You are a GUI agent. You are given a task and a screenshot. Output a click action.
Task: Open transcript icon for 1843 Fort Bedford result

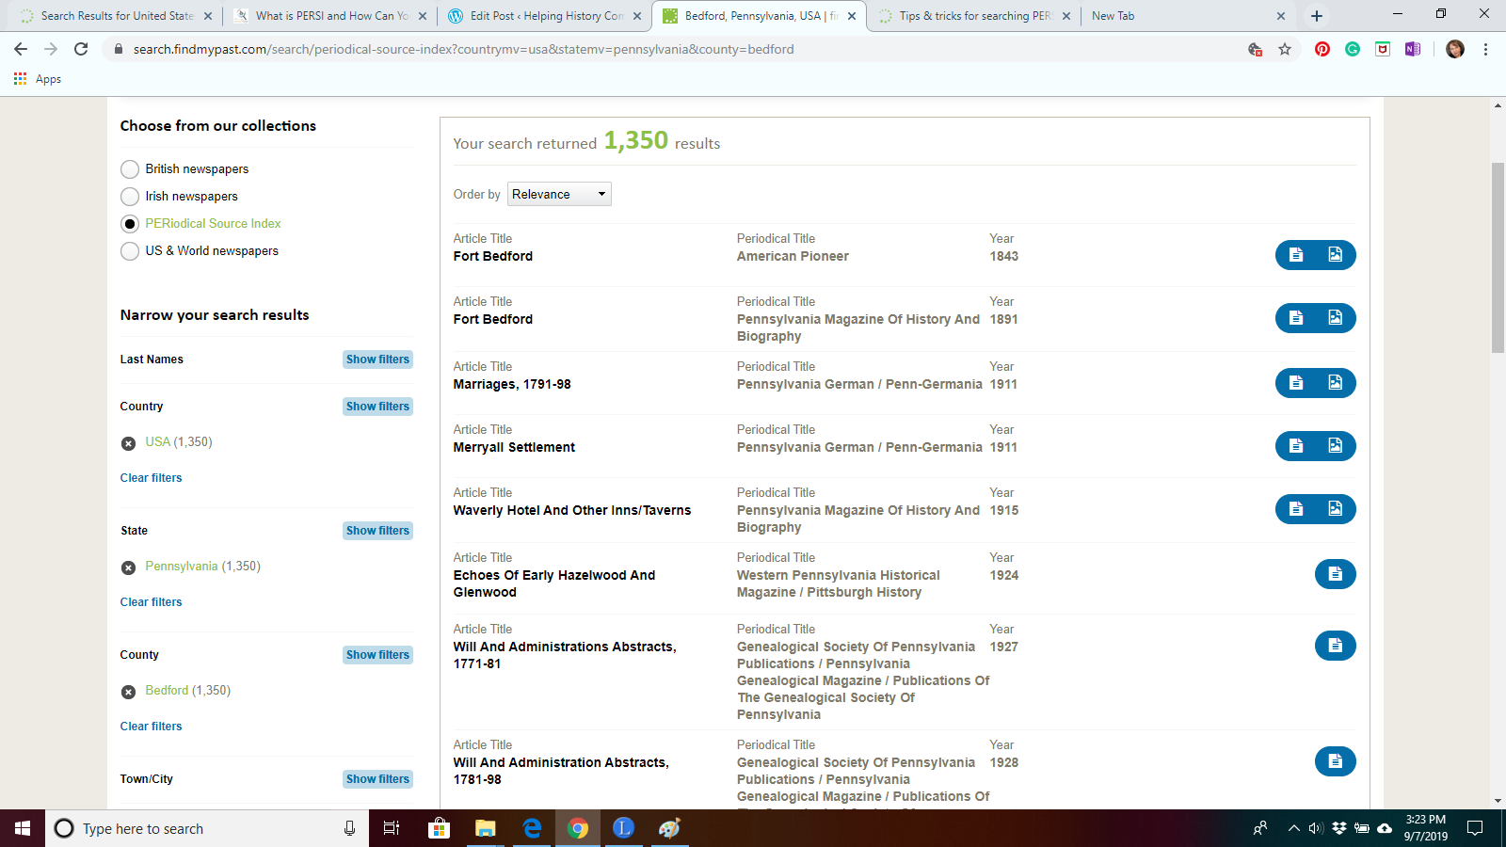(x=1296, y=255)
